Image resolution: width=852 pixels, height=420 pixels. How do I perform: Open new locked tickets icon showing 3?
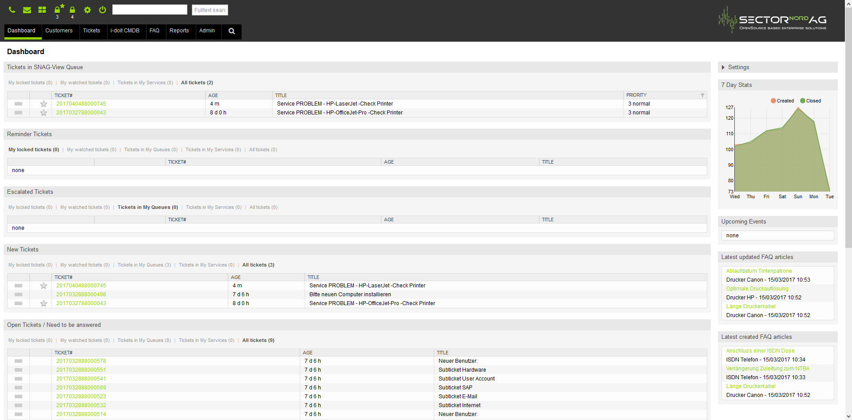(58, 9)
